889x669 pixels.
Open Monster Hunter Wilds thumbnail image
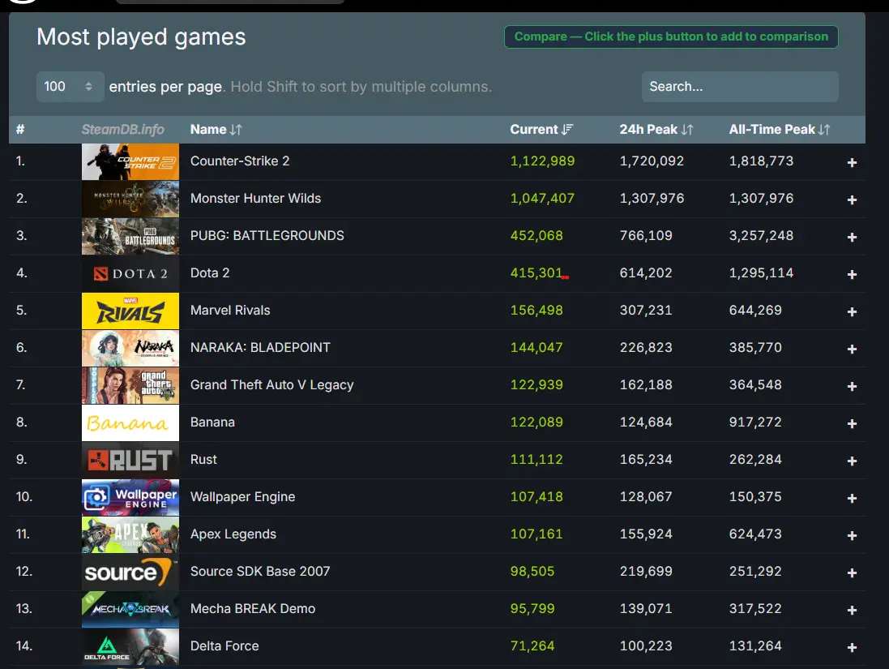[x=130, y=199]
